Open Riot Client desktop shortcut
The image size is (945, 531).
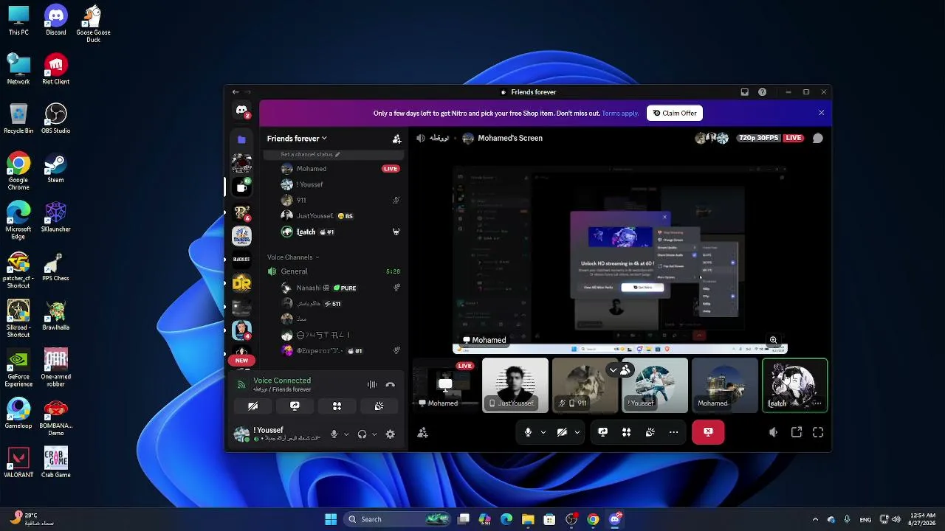pos(56,69)
